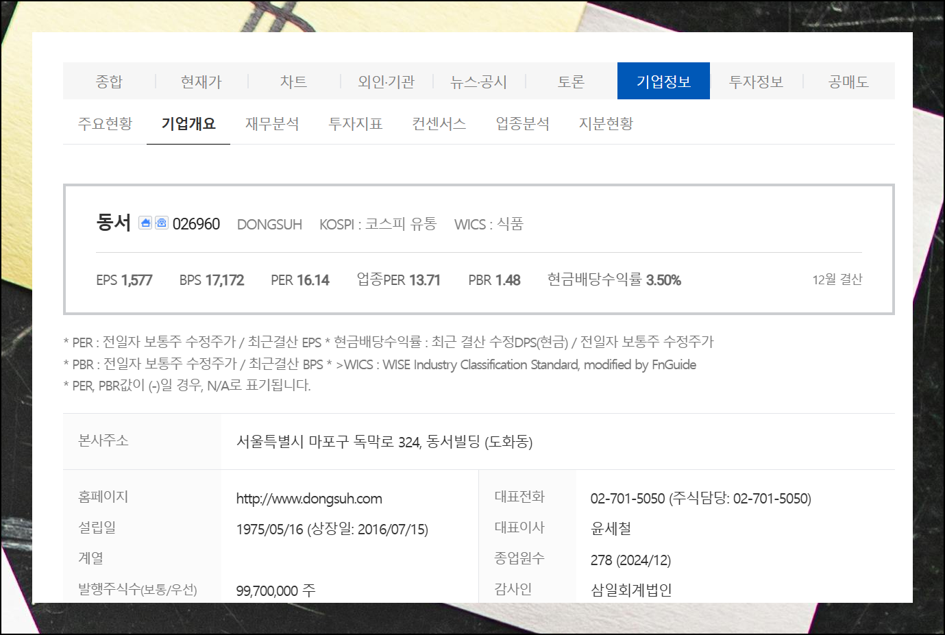Click the 종업원수 label

tap(519, 558)
